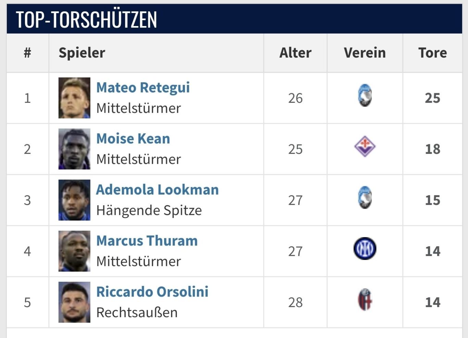The image size is (468, 338).
Task: Open Riccardo Orsolini's player profile link
Action: [x=152, y=292]
